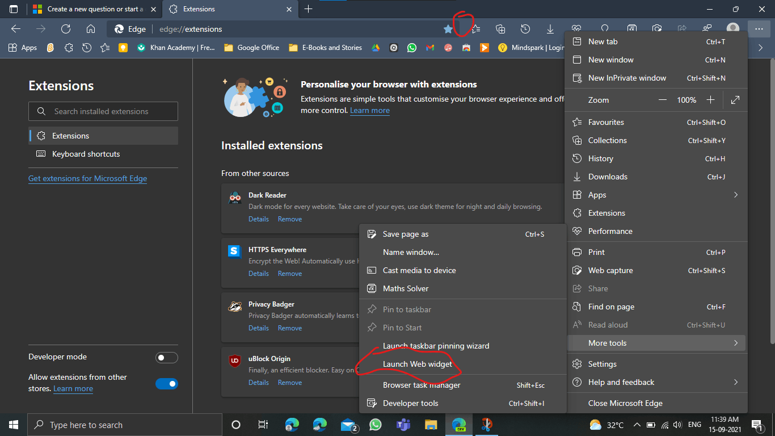The height and width of the screenshot is (436, 775).
Task: Open the Math Solver toolbar icon
Action: tap(632, 28)
